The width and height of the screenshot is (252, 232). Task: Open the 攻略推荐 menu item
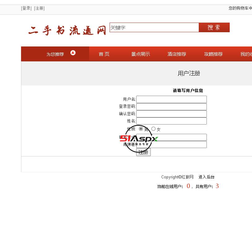click(x=213, y=54)
